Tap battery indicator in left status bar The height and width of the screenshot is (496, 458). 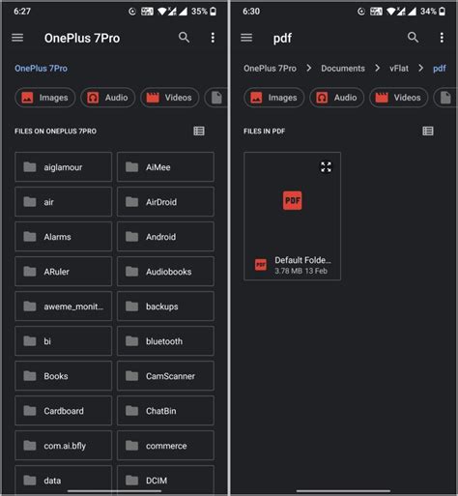pyautogui.click(x=213, y=12)
